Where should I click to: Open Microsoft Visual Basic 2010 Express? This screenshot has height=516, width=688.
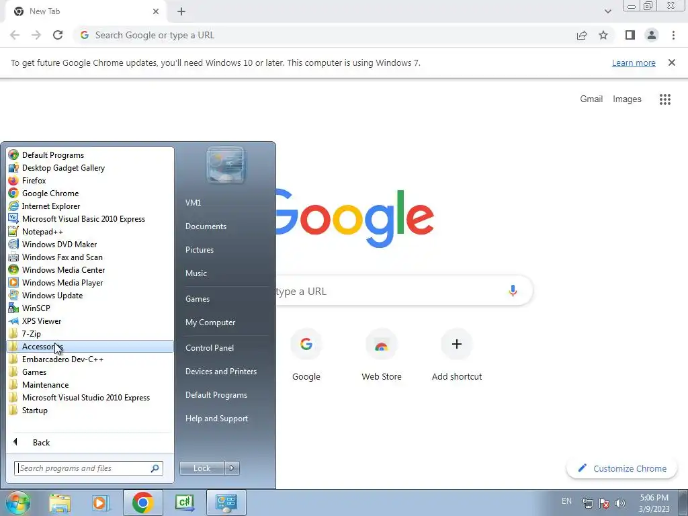pyautogui.click(x=90, y=218)
